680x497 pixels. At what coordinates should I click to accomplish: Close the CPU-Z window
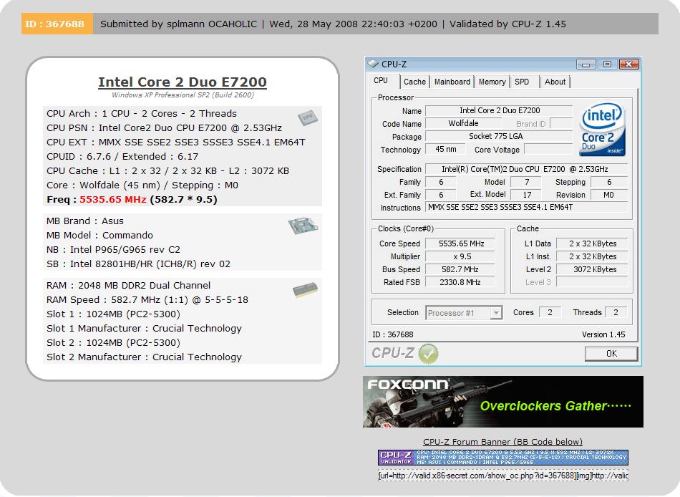629,64
